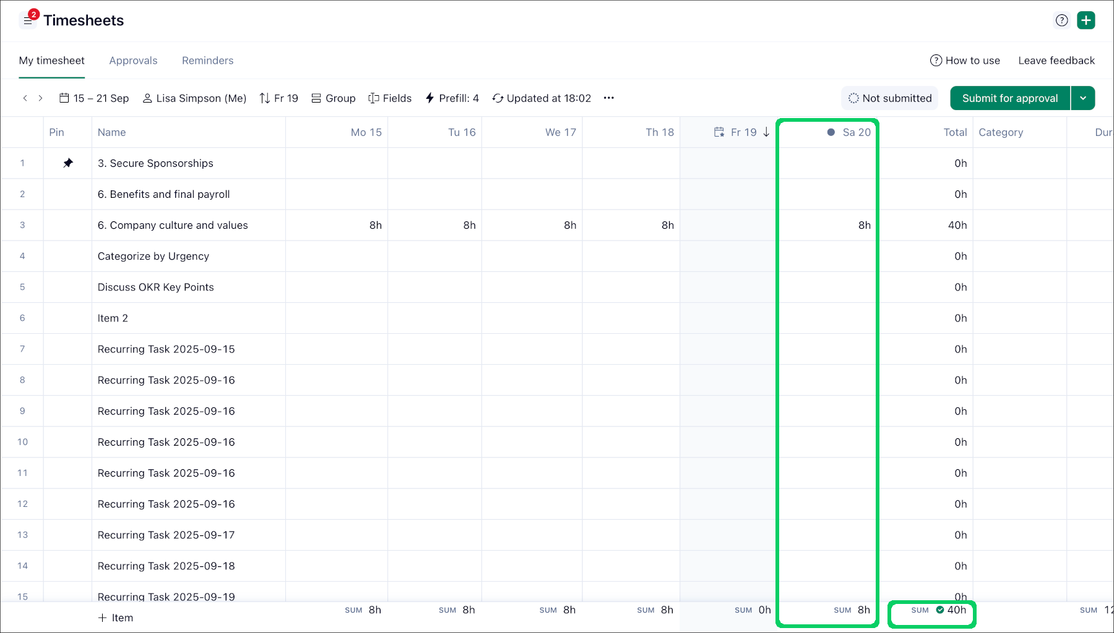
Task: Open the Fr 19 sort option
Action: pyautogui.click(x=278, y=98)
